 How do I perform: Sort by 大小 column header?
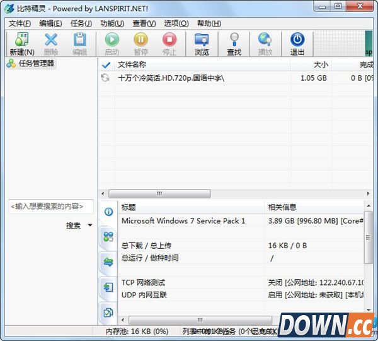coord(311,64)
